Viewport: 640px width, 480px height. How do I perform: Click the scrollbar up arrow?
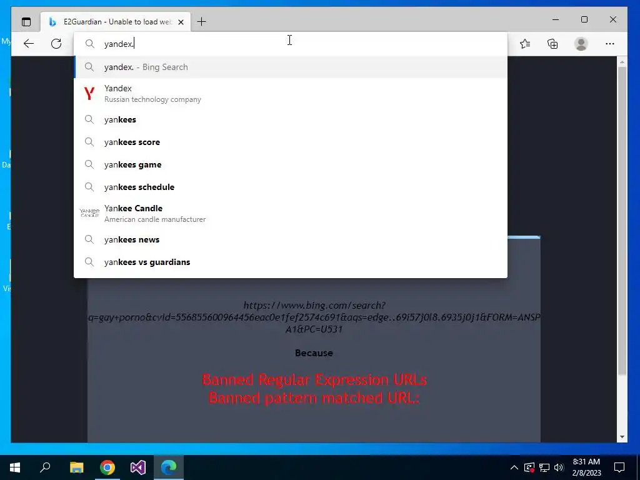[622, 62]
